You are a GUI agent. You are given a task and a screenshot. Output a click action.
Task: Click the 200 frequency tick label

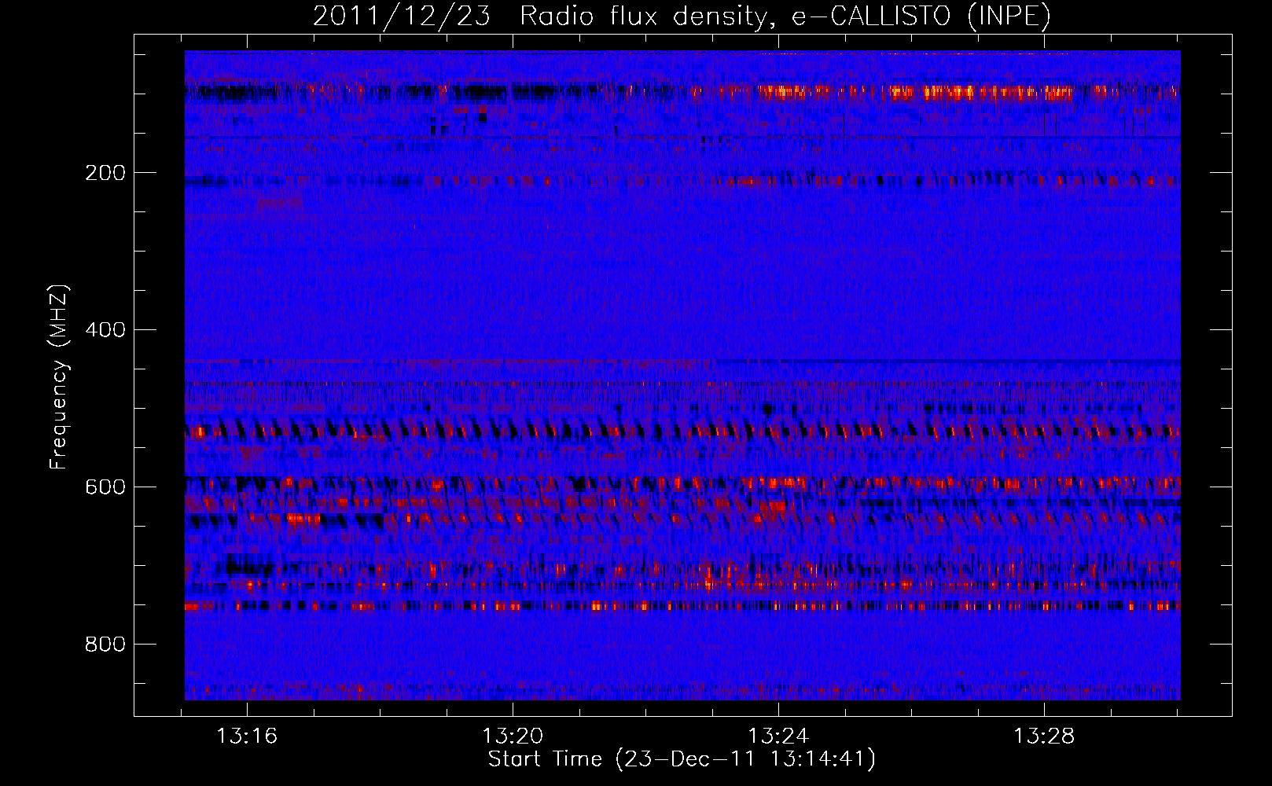105,173
